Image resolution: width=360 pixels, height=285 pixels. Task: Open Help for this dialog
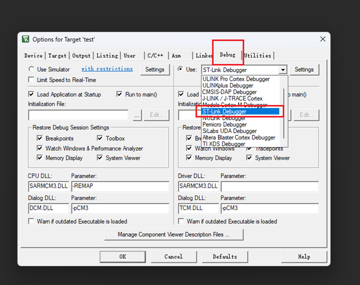[x=304, y=257]
